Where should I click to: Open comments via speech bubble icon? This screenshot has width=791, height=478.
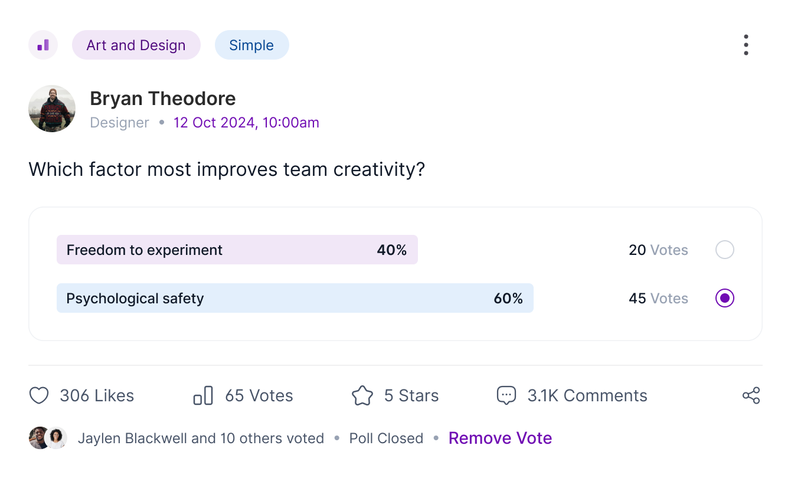pos(506,395)
